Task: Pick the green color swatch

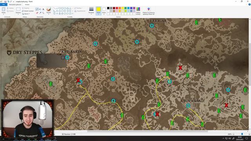Action: [x=125, y=8]
